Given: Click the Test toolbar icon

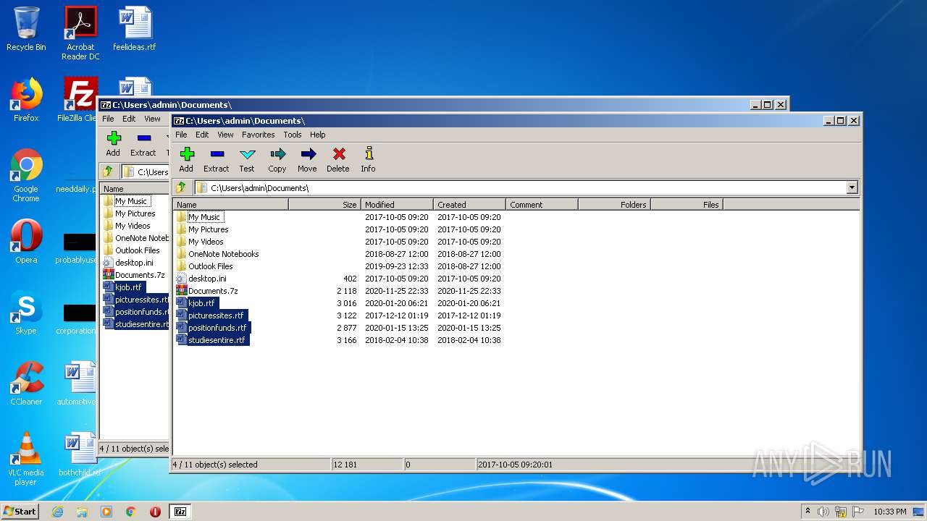Looking at the screenshot, I should tap(247, 160).
